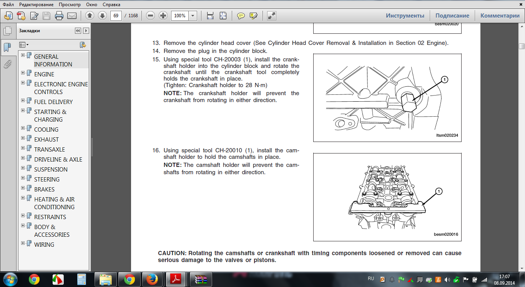Viewport: 525px width, 287px height.
Task: Open the Комментарии pane
Action: point(500,16)
